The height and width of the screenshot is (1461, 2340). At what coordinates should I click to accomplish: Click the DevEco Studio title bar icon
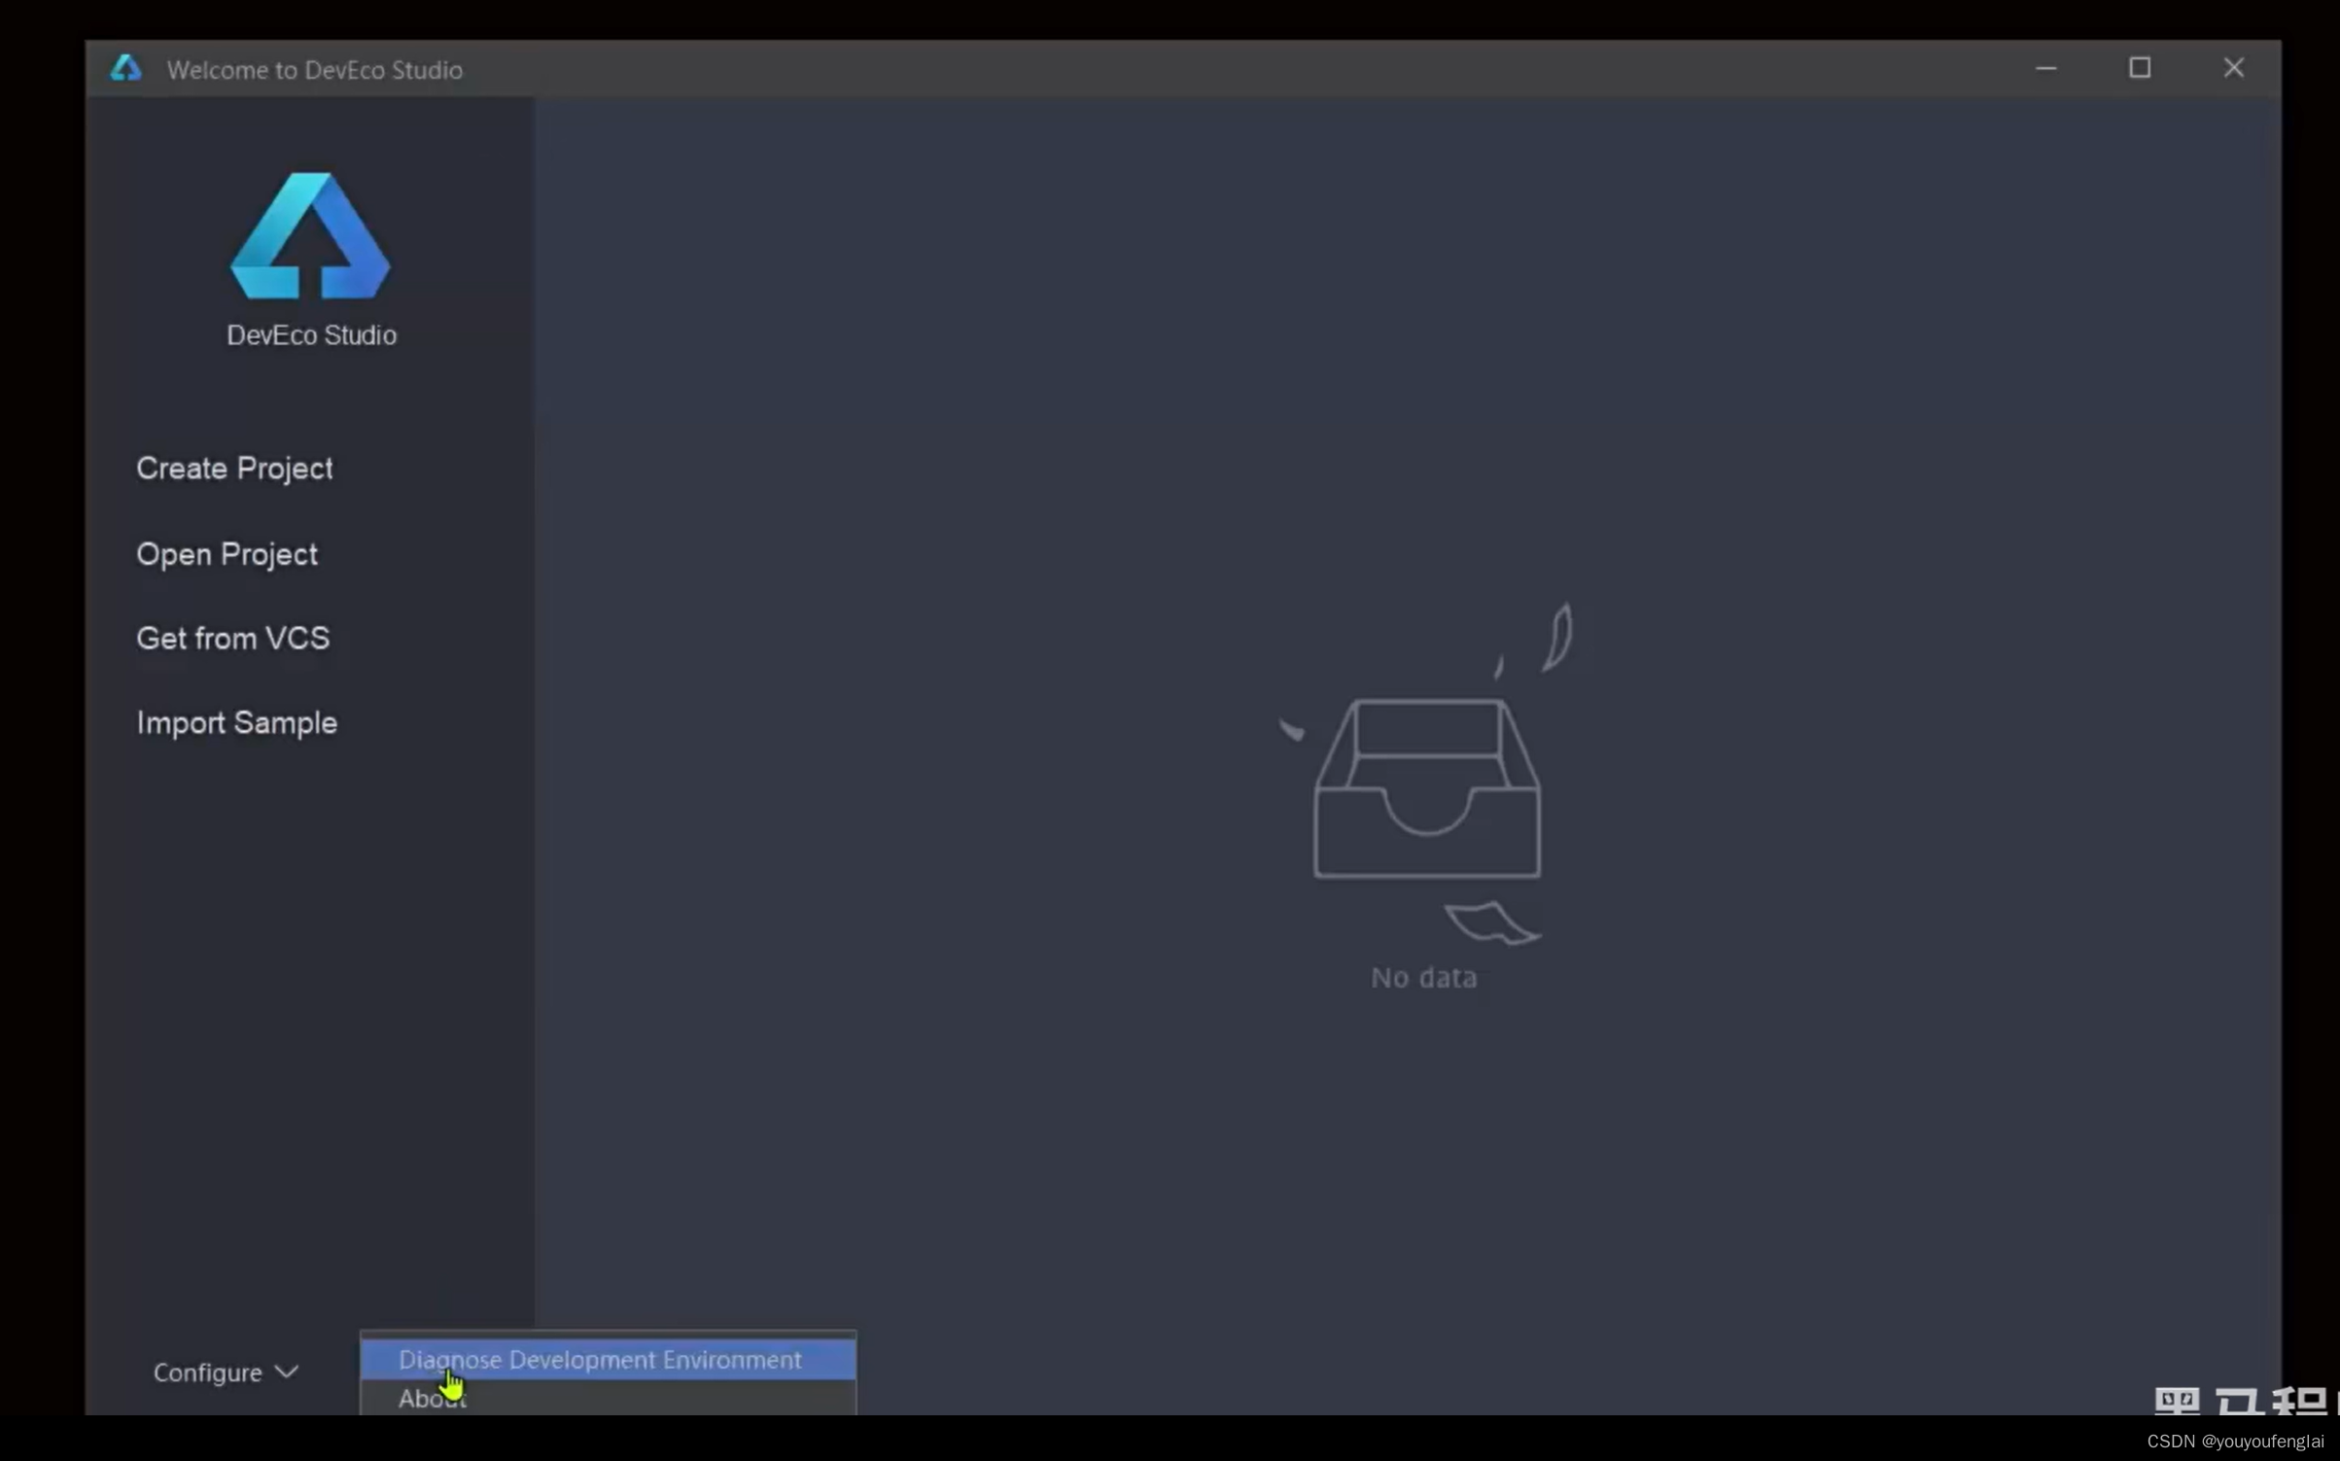click(125, 69)
